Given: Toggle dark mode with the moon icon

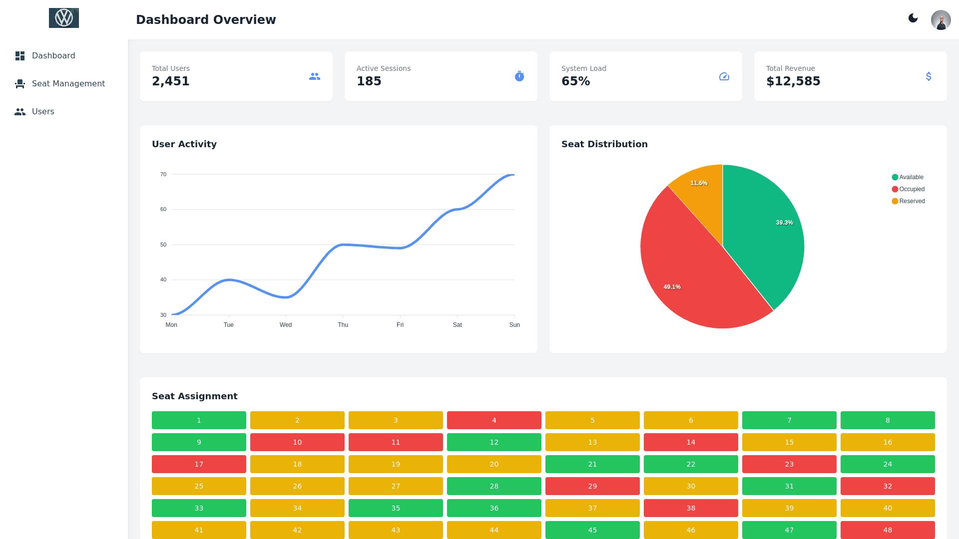Looking at the screenshot, I should pos(913,18).
